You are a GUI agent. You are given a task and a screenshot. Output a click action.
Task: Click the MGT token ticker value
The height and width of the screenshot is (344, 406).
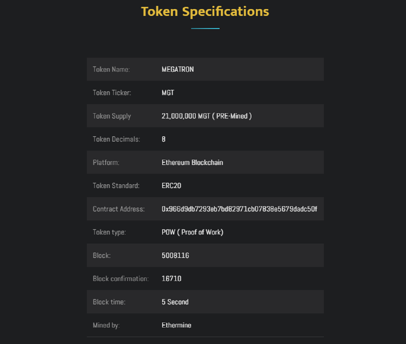click(168, 93)
